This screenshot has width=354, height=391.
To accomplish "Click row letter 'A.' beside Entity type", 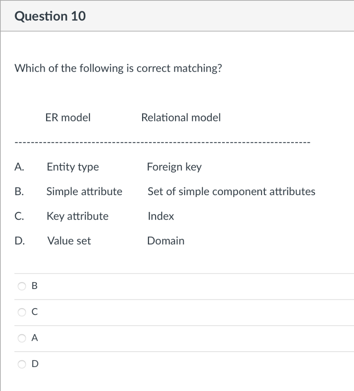I will (20, 167).
